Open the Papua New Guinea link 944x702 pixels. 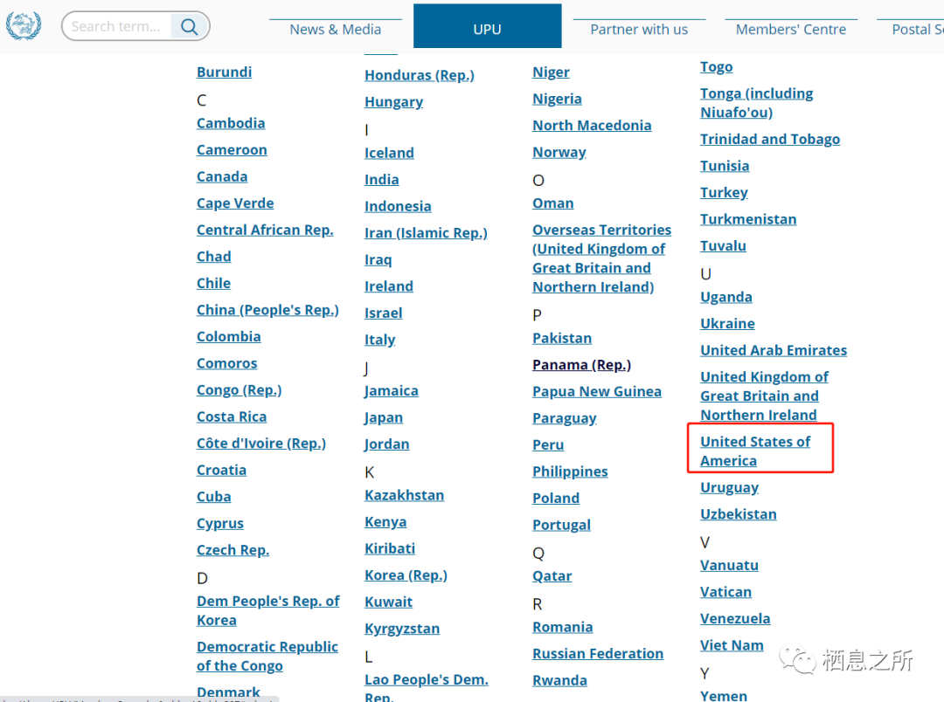pos(597,392)
